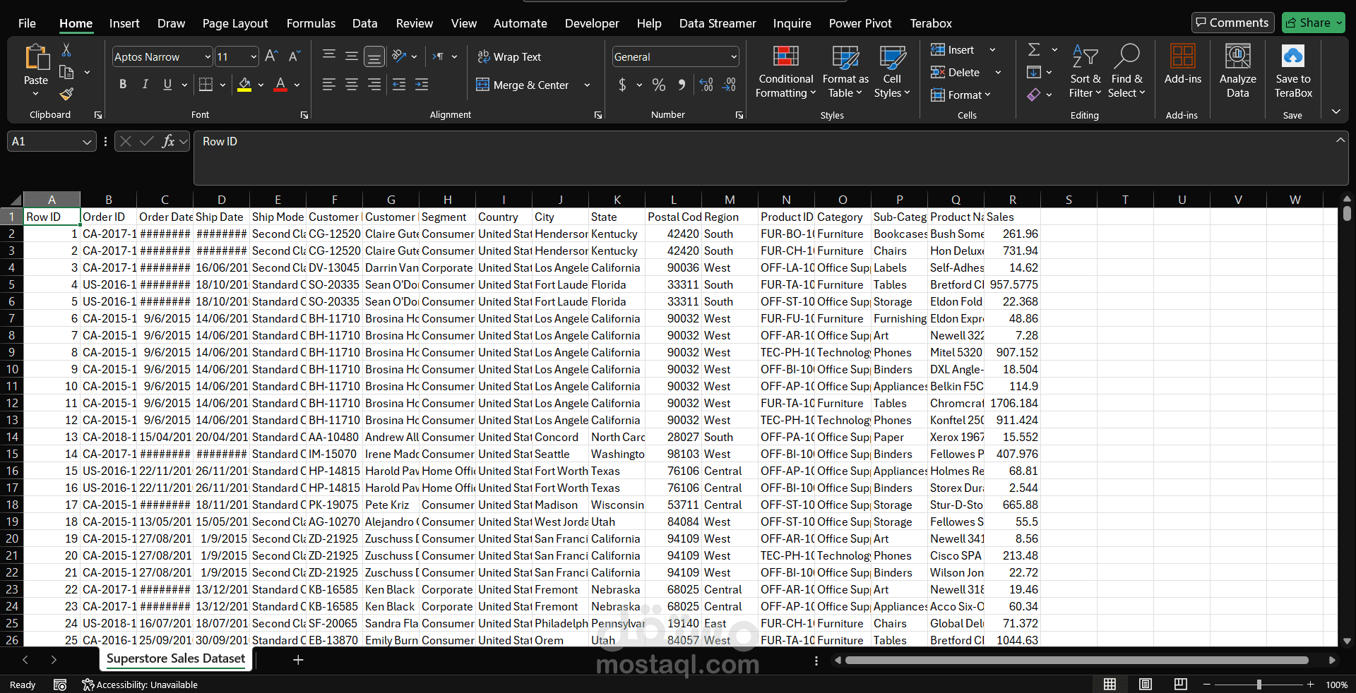The height and width of the screenshot is (693, 1356).
Task: Select the Format Painter brush icon
Action: tap(66, 94)
